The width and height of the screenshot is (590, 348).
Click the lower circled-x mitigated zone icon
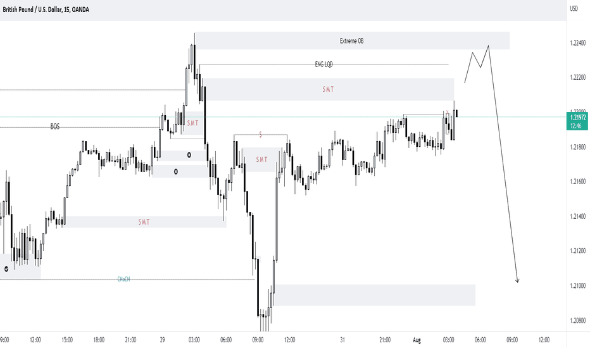176,171
